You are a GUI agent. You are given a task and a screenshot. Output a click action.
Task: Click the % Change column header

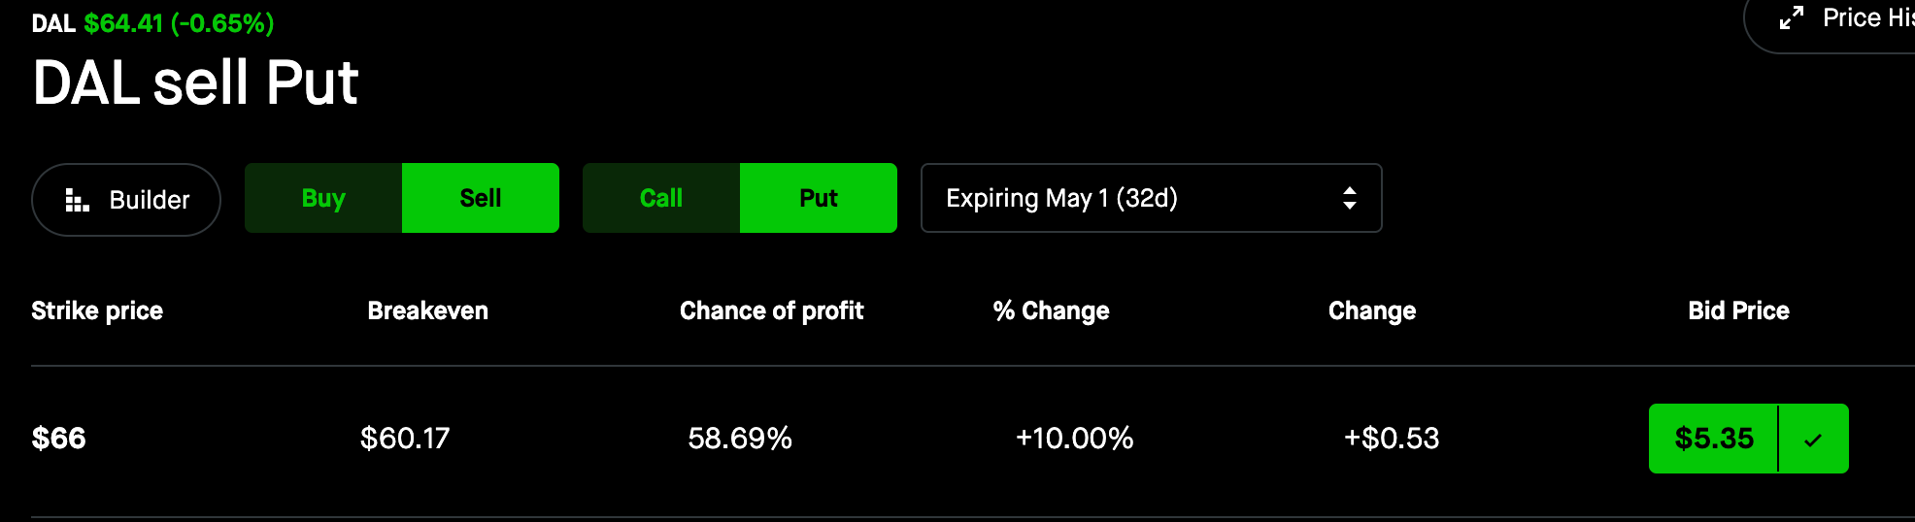click(x=1051, y=310)
